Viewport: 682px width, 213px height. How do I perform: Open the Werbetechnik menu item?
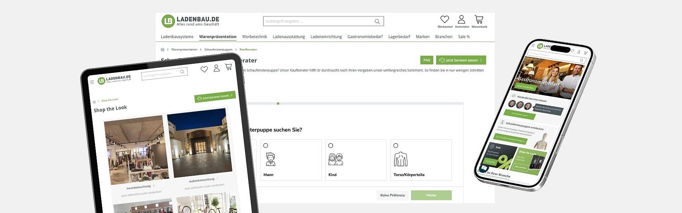(x=254, y=37)
